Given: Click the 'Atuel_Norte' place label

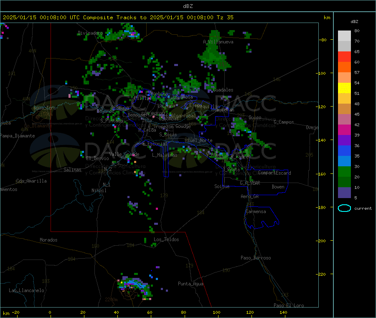Looking at the screenshot, I should (x=198, y=140).
